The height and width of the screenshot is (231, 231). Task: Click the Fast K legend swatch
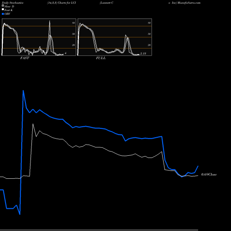[x=3, y=9]
